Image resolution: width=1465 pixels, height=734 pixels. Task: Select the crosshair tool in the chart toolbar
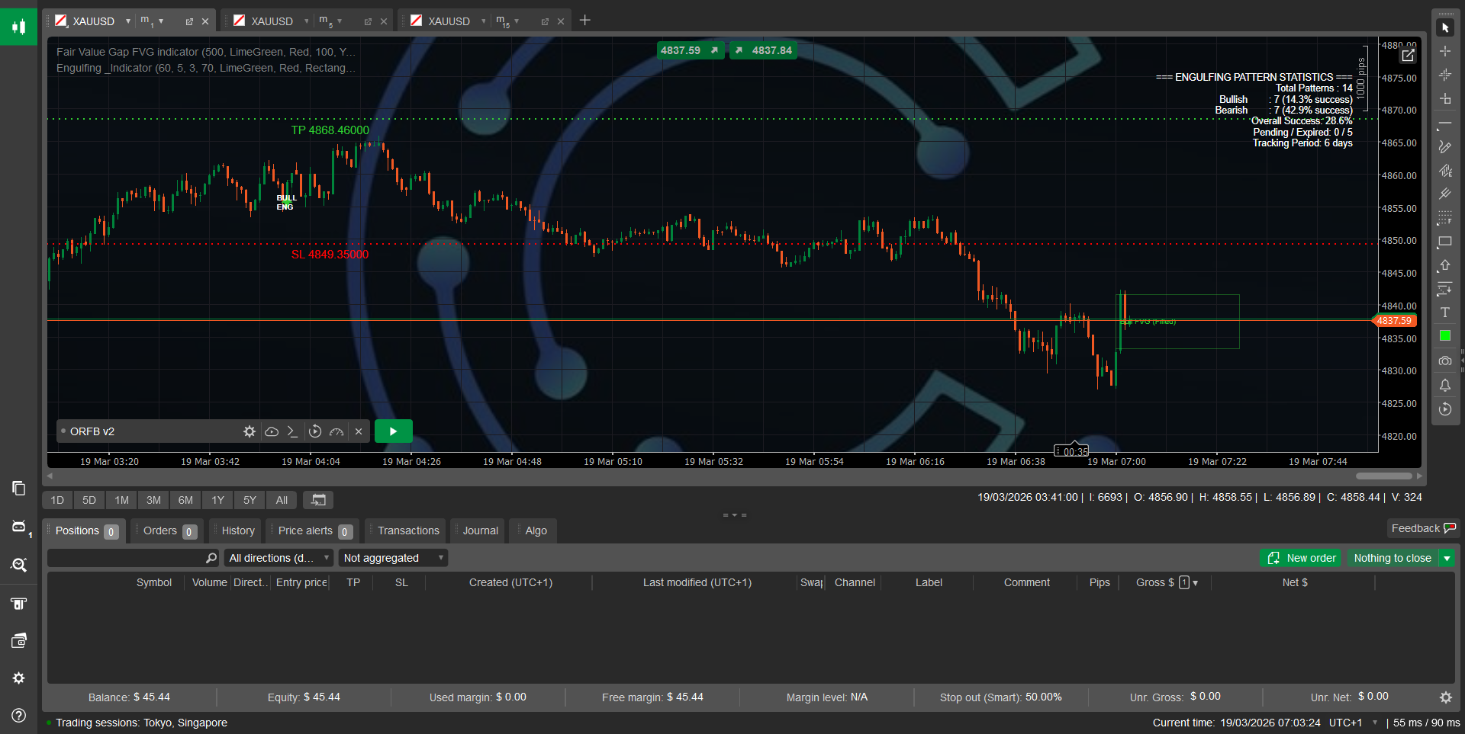1444,50
